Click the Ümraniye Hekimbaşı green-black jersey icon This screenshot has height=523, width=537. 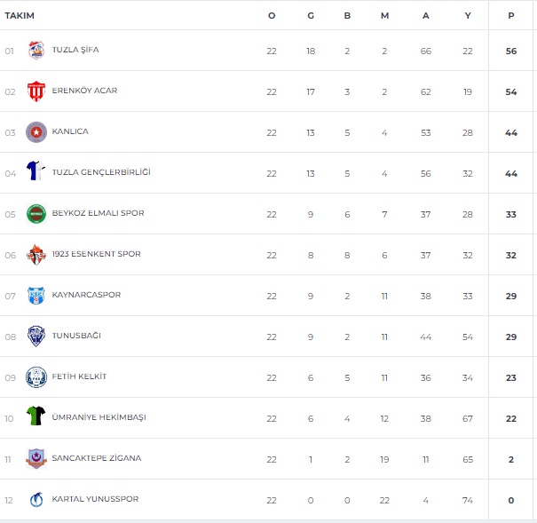coord(36,416)
